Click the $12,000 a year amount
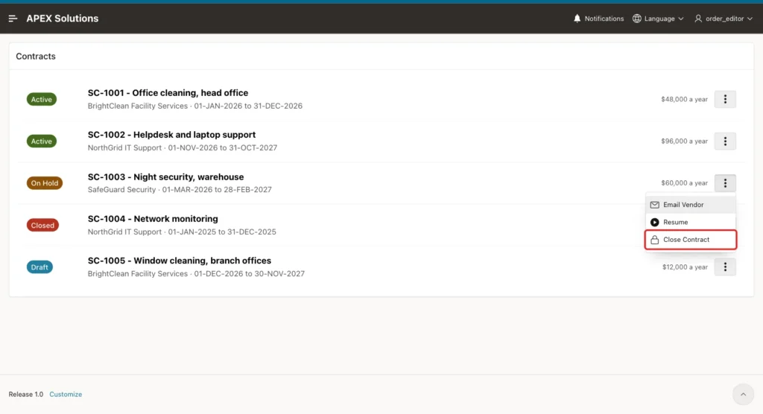Viewport: 763px width, 414px height. point(685,267)
